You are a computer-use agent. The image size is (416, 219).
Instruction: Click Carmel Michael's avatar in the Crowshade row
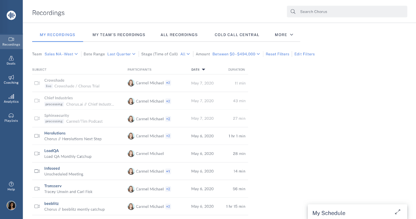(x=131, y=83)
